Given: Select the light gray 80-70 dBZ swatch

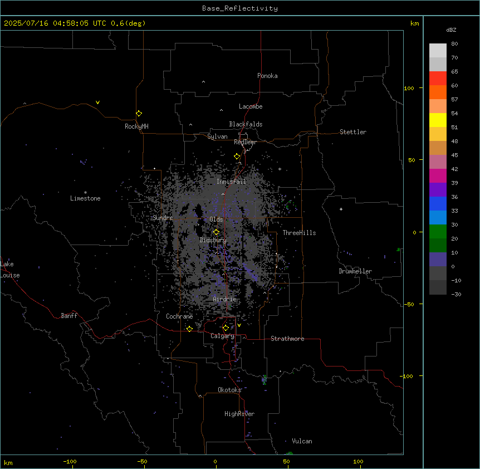Looking at the screenshot, I should pos(438,51).
